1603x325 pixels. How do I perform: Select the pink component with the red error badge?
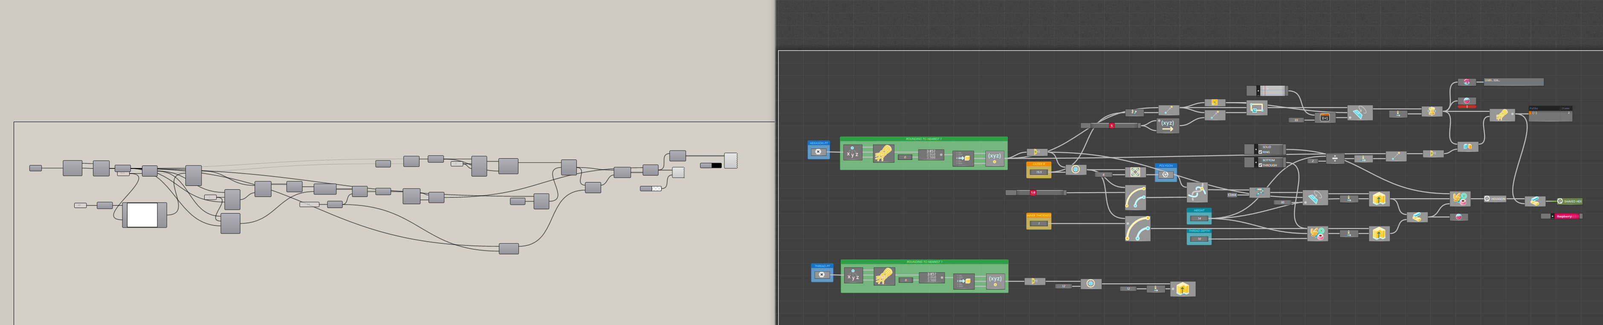(x=1467, y=101)
